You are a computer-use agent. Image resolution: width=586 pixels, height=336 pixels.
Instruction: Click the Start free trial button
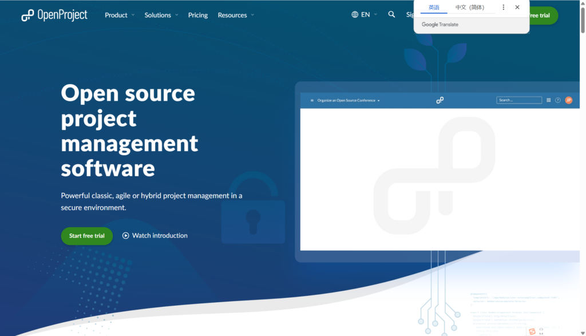(86, 235)
